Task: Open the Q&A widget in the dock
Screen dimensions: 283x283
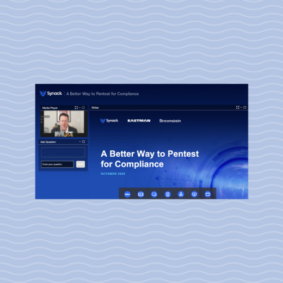Action: coord(127,194)
